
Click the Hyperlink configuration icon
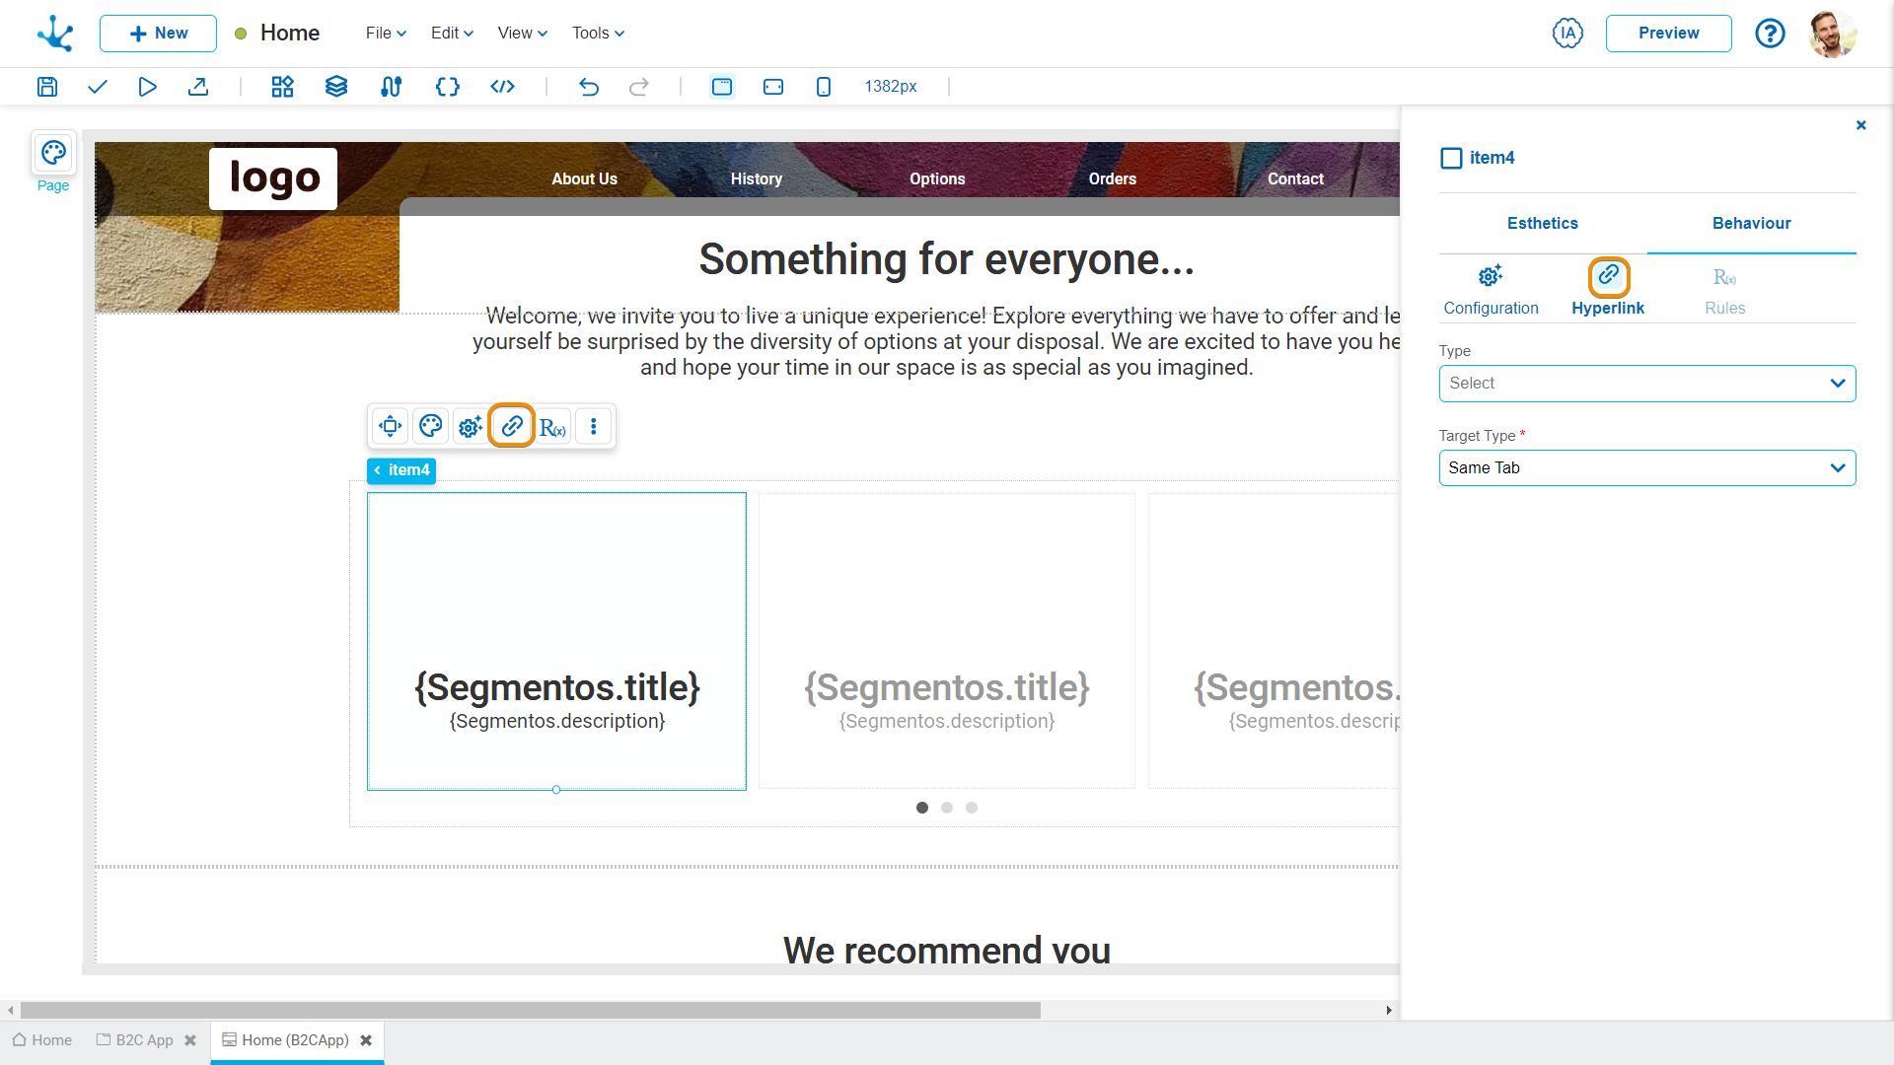pyautogui.click(x=1608, y=276)
